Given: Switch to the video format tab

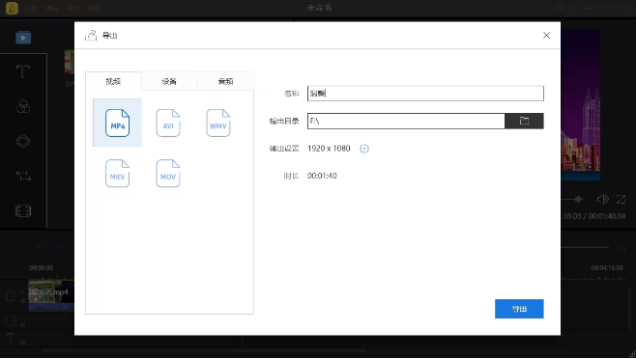Looking at the screenshot, I should 113,81.
